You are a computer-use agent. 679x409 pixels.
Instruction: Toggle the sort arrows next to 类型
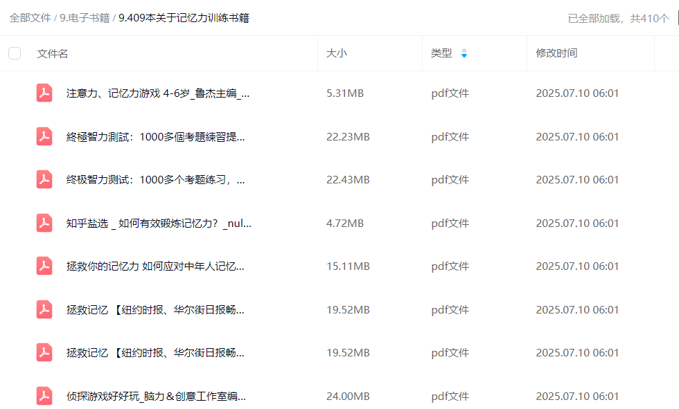[x=464, y=53]
